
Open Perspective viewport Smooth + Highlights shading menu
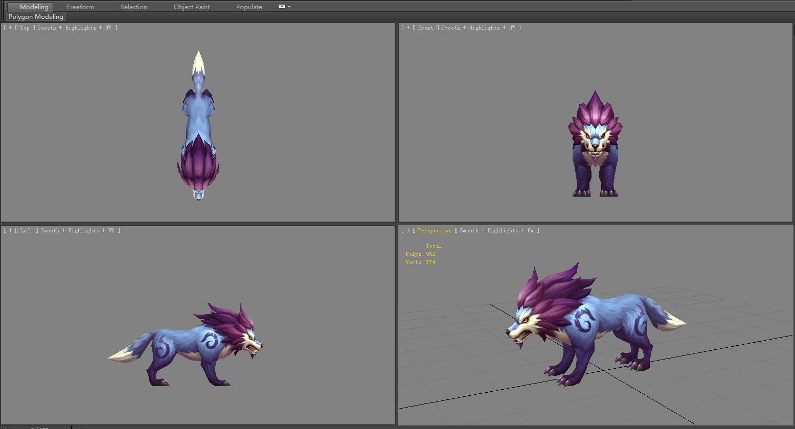(x=496, y=230)
